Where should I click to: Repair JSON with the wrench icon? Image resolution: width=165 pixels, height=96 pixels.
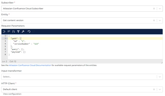(x=23, y=31)
